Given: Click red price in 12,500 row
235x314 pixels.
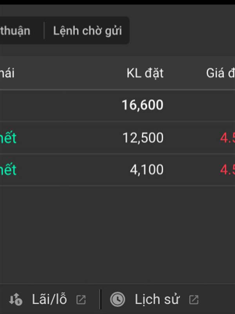Looking at the screenshot, I should click(227, 138).
